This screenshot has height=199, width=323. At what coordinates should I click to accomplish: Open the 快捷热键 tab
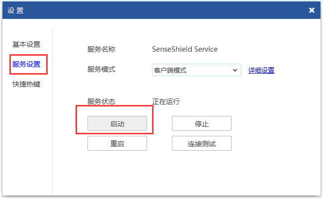click(x=26, y=84)
